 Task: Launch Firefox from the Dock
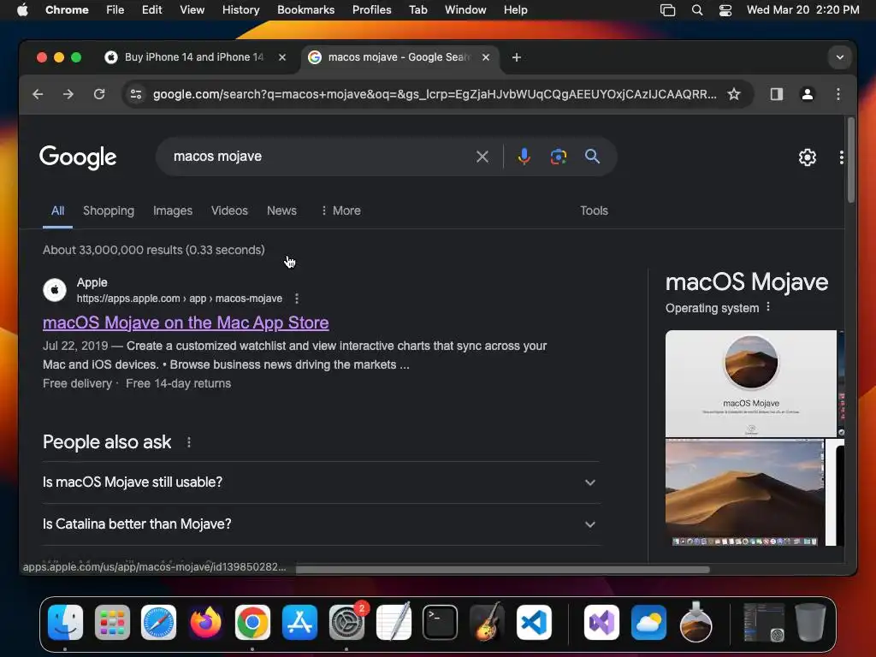click(205, 623)
